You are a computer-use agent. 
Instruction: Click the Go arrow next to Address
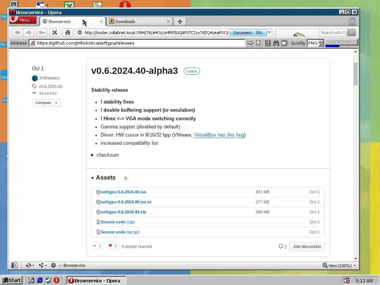250,43
